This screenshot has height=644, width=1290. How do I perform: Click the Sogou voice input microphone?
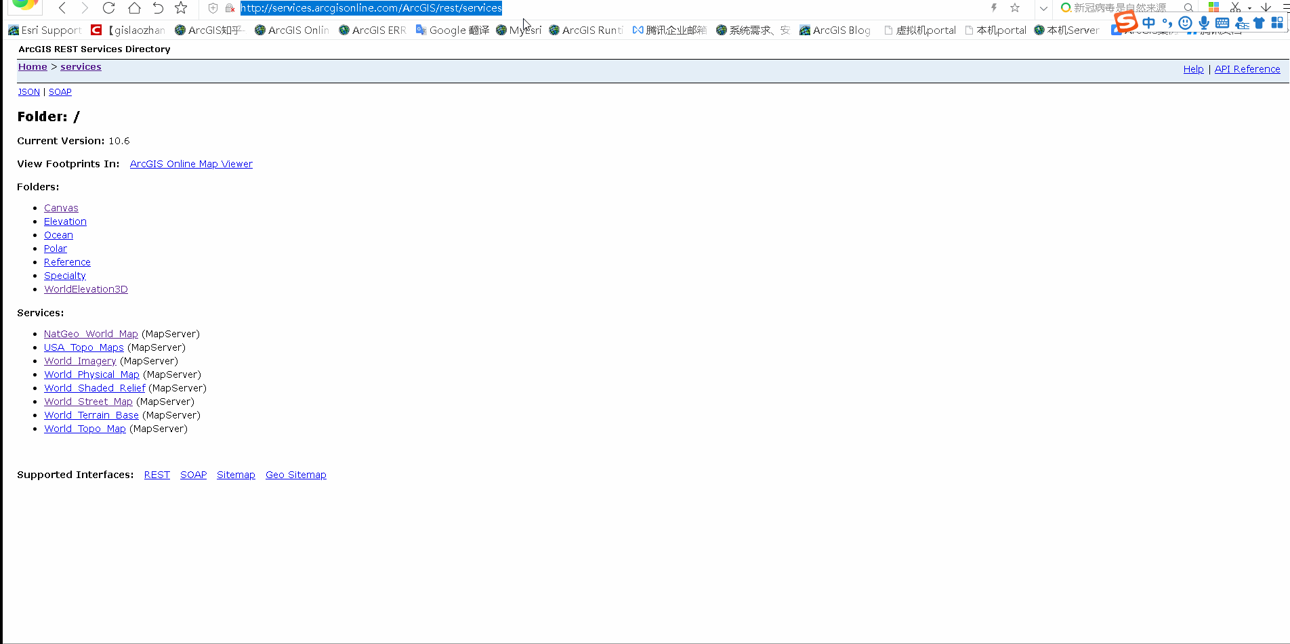1204,23
